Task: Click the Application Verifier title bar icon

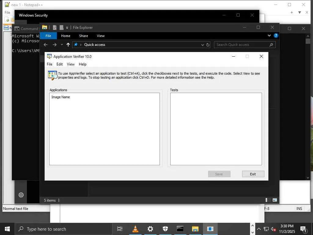Action: 49,56
